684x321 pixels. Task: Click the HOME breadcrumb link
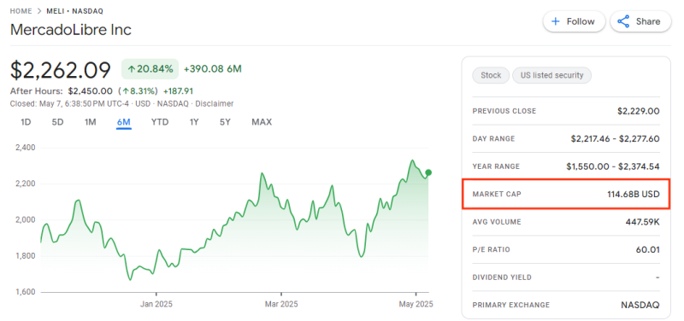point(21,11)
